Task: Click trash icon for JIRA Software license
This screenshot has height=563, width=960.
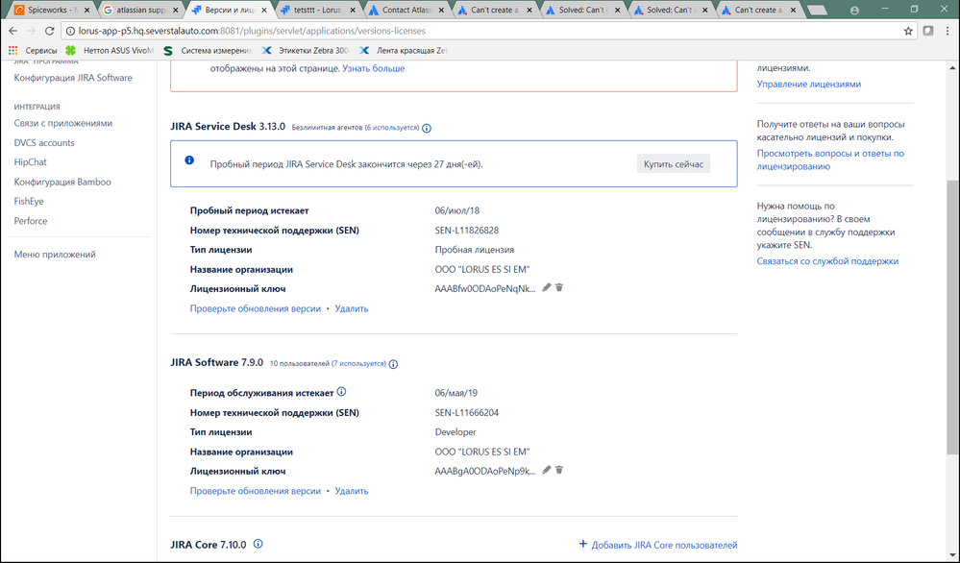Action: (559, 470)
